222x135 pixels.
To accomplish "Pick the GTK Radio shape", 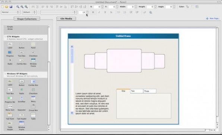I will 10,62.
